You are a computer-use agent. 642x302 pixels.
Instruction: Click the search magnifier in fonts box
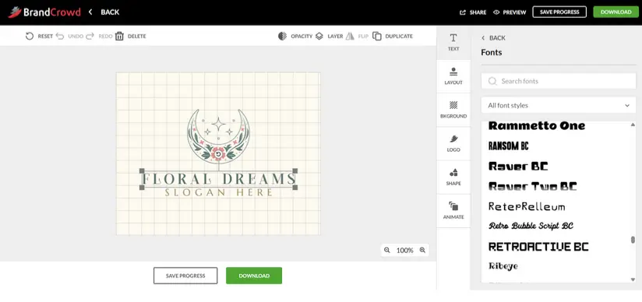point(492,81)
